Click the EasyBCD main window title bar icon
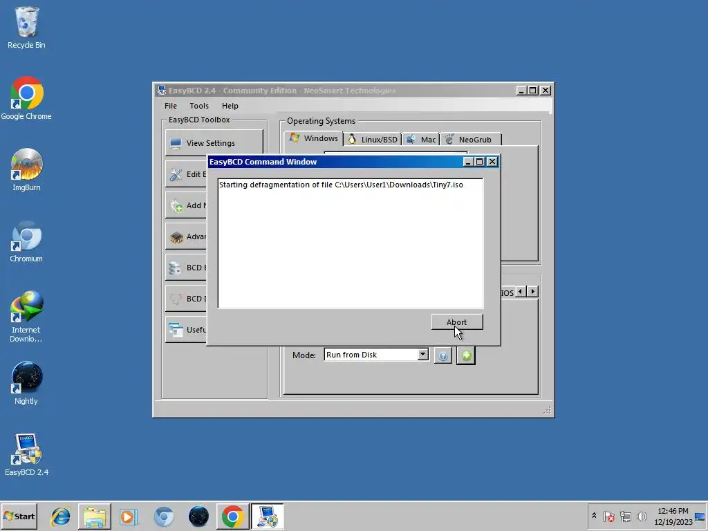Viewport: 708px width, 531px height. pyautogui.click(x=160, y=91)
